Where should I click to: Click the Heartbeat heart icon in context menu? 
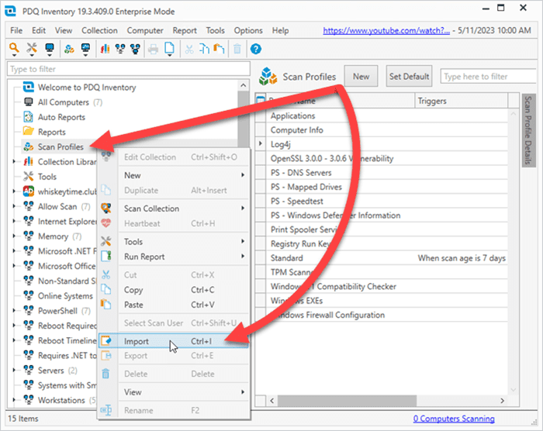point(106,223)
